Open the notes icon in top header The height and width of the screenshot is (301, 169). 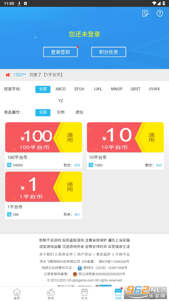[145, 13]
